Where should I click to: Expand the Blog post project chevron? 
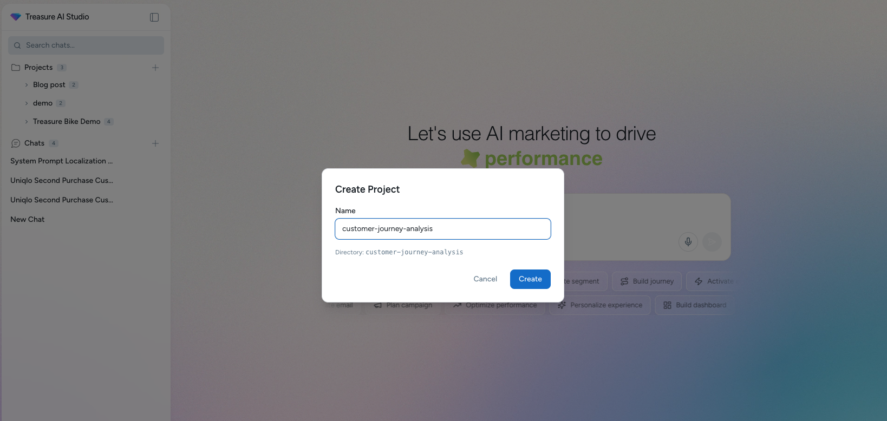pyautogui.click(x=27, y=85)
